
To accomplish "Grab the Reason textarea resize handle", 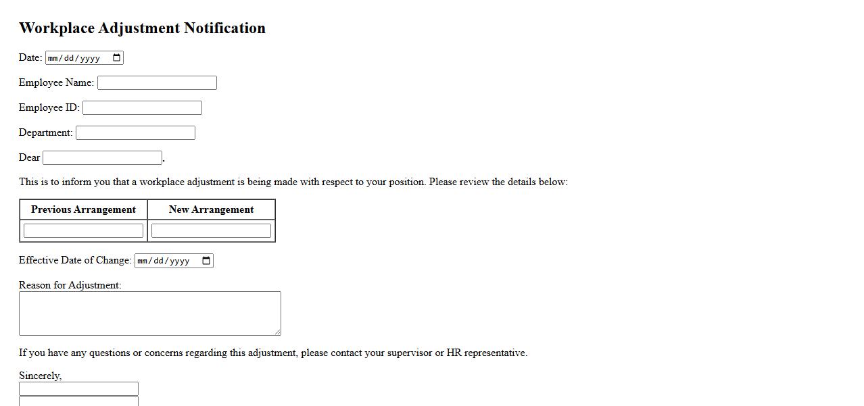I will (x=277, y=332).
